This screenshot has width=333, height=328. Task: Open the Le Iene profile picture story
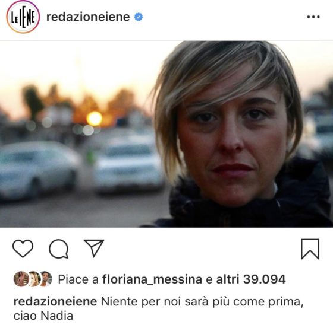[23, 17]
